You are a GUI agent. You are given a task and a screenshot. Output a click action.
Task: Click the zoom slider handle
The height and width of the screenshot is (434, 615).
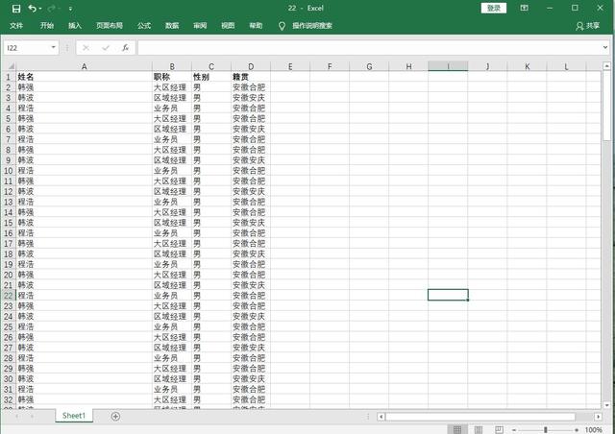(545, 430)
